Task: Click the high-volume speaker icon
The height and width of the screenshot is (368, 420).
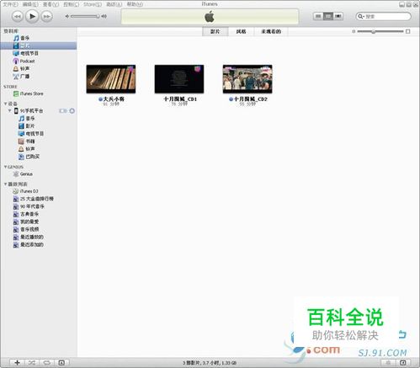Action: [x=104, y=16]
